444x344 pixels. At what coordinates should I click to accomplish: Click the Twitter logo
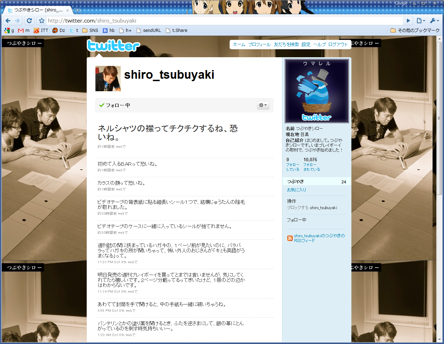(113, 45)
